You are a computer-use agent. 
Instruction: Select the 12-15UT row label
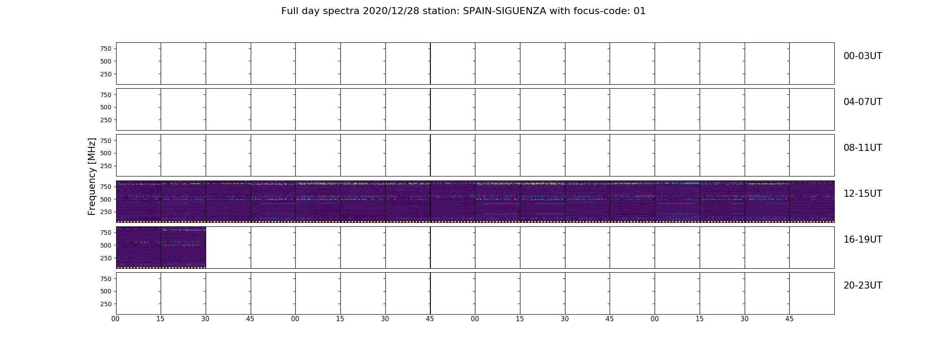click(x=863, y=194)
